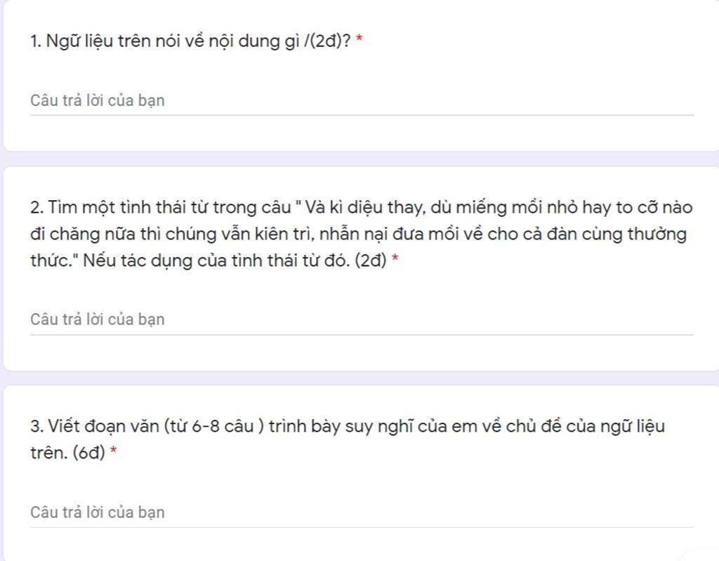Click the answer field under question 1
719x561 pixels.
(x=362, y=101)
